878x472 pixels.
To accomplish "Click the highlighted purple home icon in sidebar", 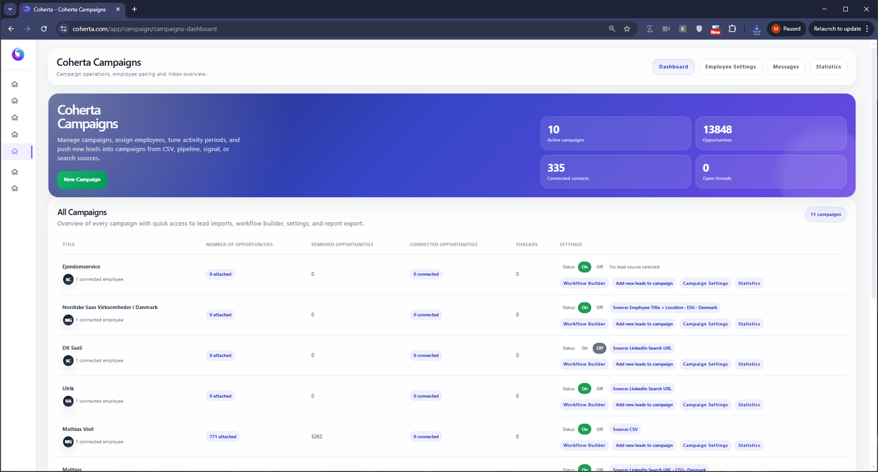I will click(15, 151).
